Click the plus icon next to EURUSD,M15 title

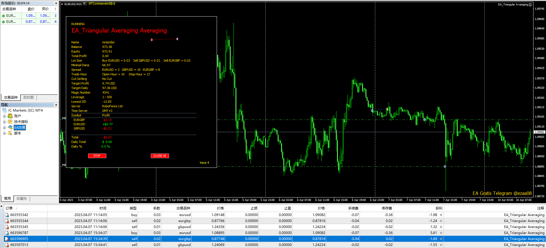(x=84, y=4)
